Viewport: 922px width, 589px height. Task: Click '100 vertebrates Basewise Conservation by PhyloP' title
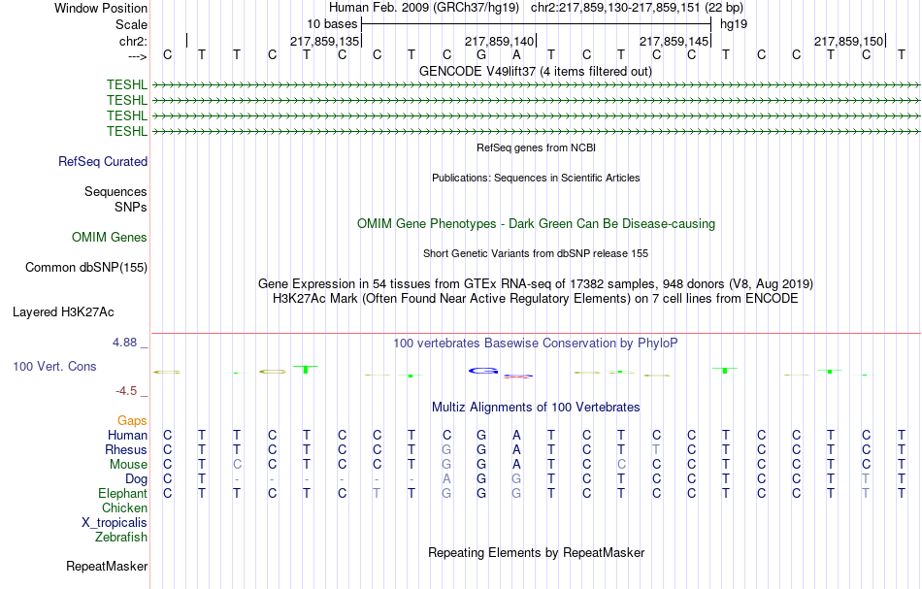click(x=536, y=343)
